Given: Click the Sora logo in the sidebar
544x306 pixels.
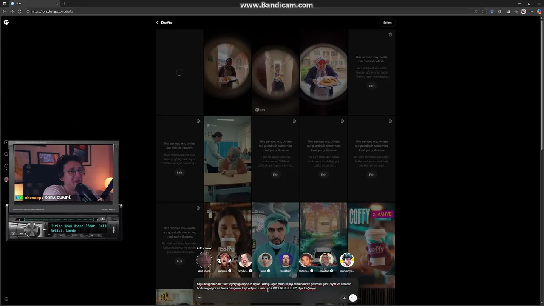Looking at the screenshot, I should click(6, 22).
